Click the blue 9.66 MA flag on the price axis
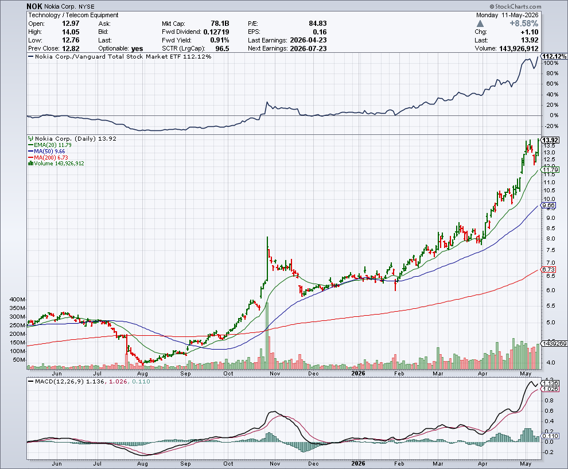This screenshot has width=568, height=469. pos(548,205)
